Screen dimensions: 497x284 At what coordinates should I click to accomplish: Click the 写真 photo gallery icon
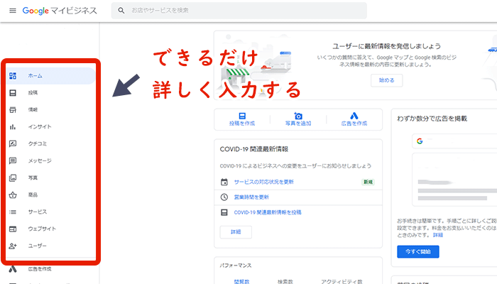click(x=13, y=177)
